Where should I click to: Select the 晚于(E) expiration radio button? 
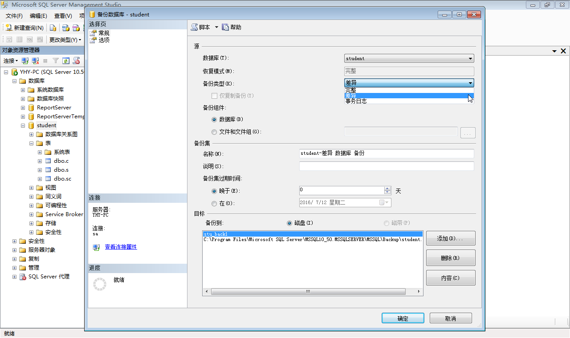[x=214, y=191]
